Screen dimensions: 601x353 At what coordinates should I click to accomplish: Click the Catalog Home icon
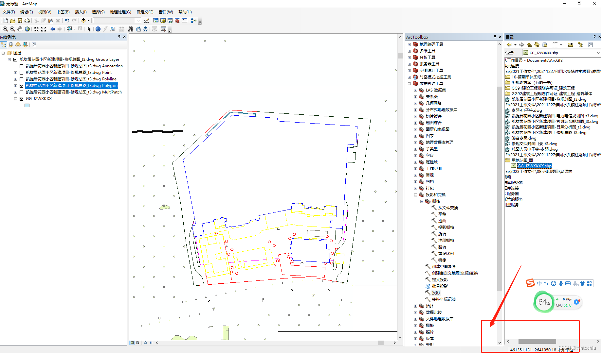[537, 45]
